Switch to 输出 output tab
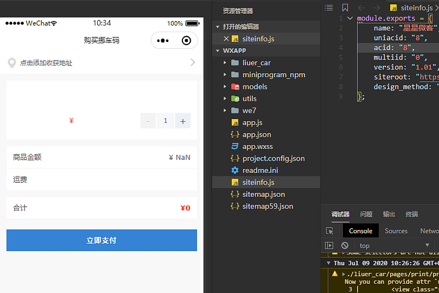The width and height of the screenshot is (439, 293). click(389, 214)
